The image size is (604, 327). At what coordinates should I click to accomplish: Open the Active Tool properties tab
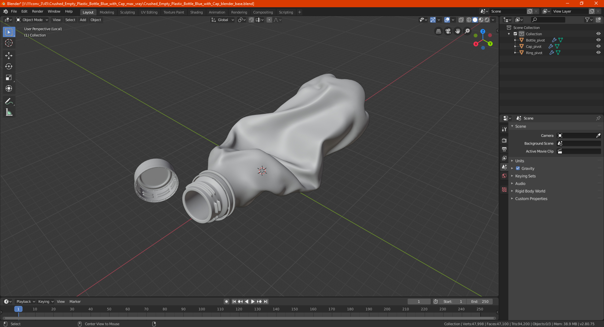click(504, 129)
